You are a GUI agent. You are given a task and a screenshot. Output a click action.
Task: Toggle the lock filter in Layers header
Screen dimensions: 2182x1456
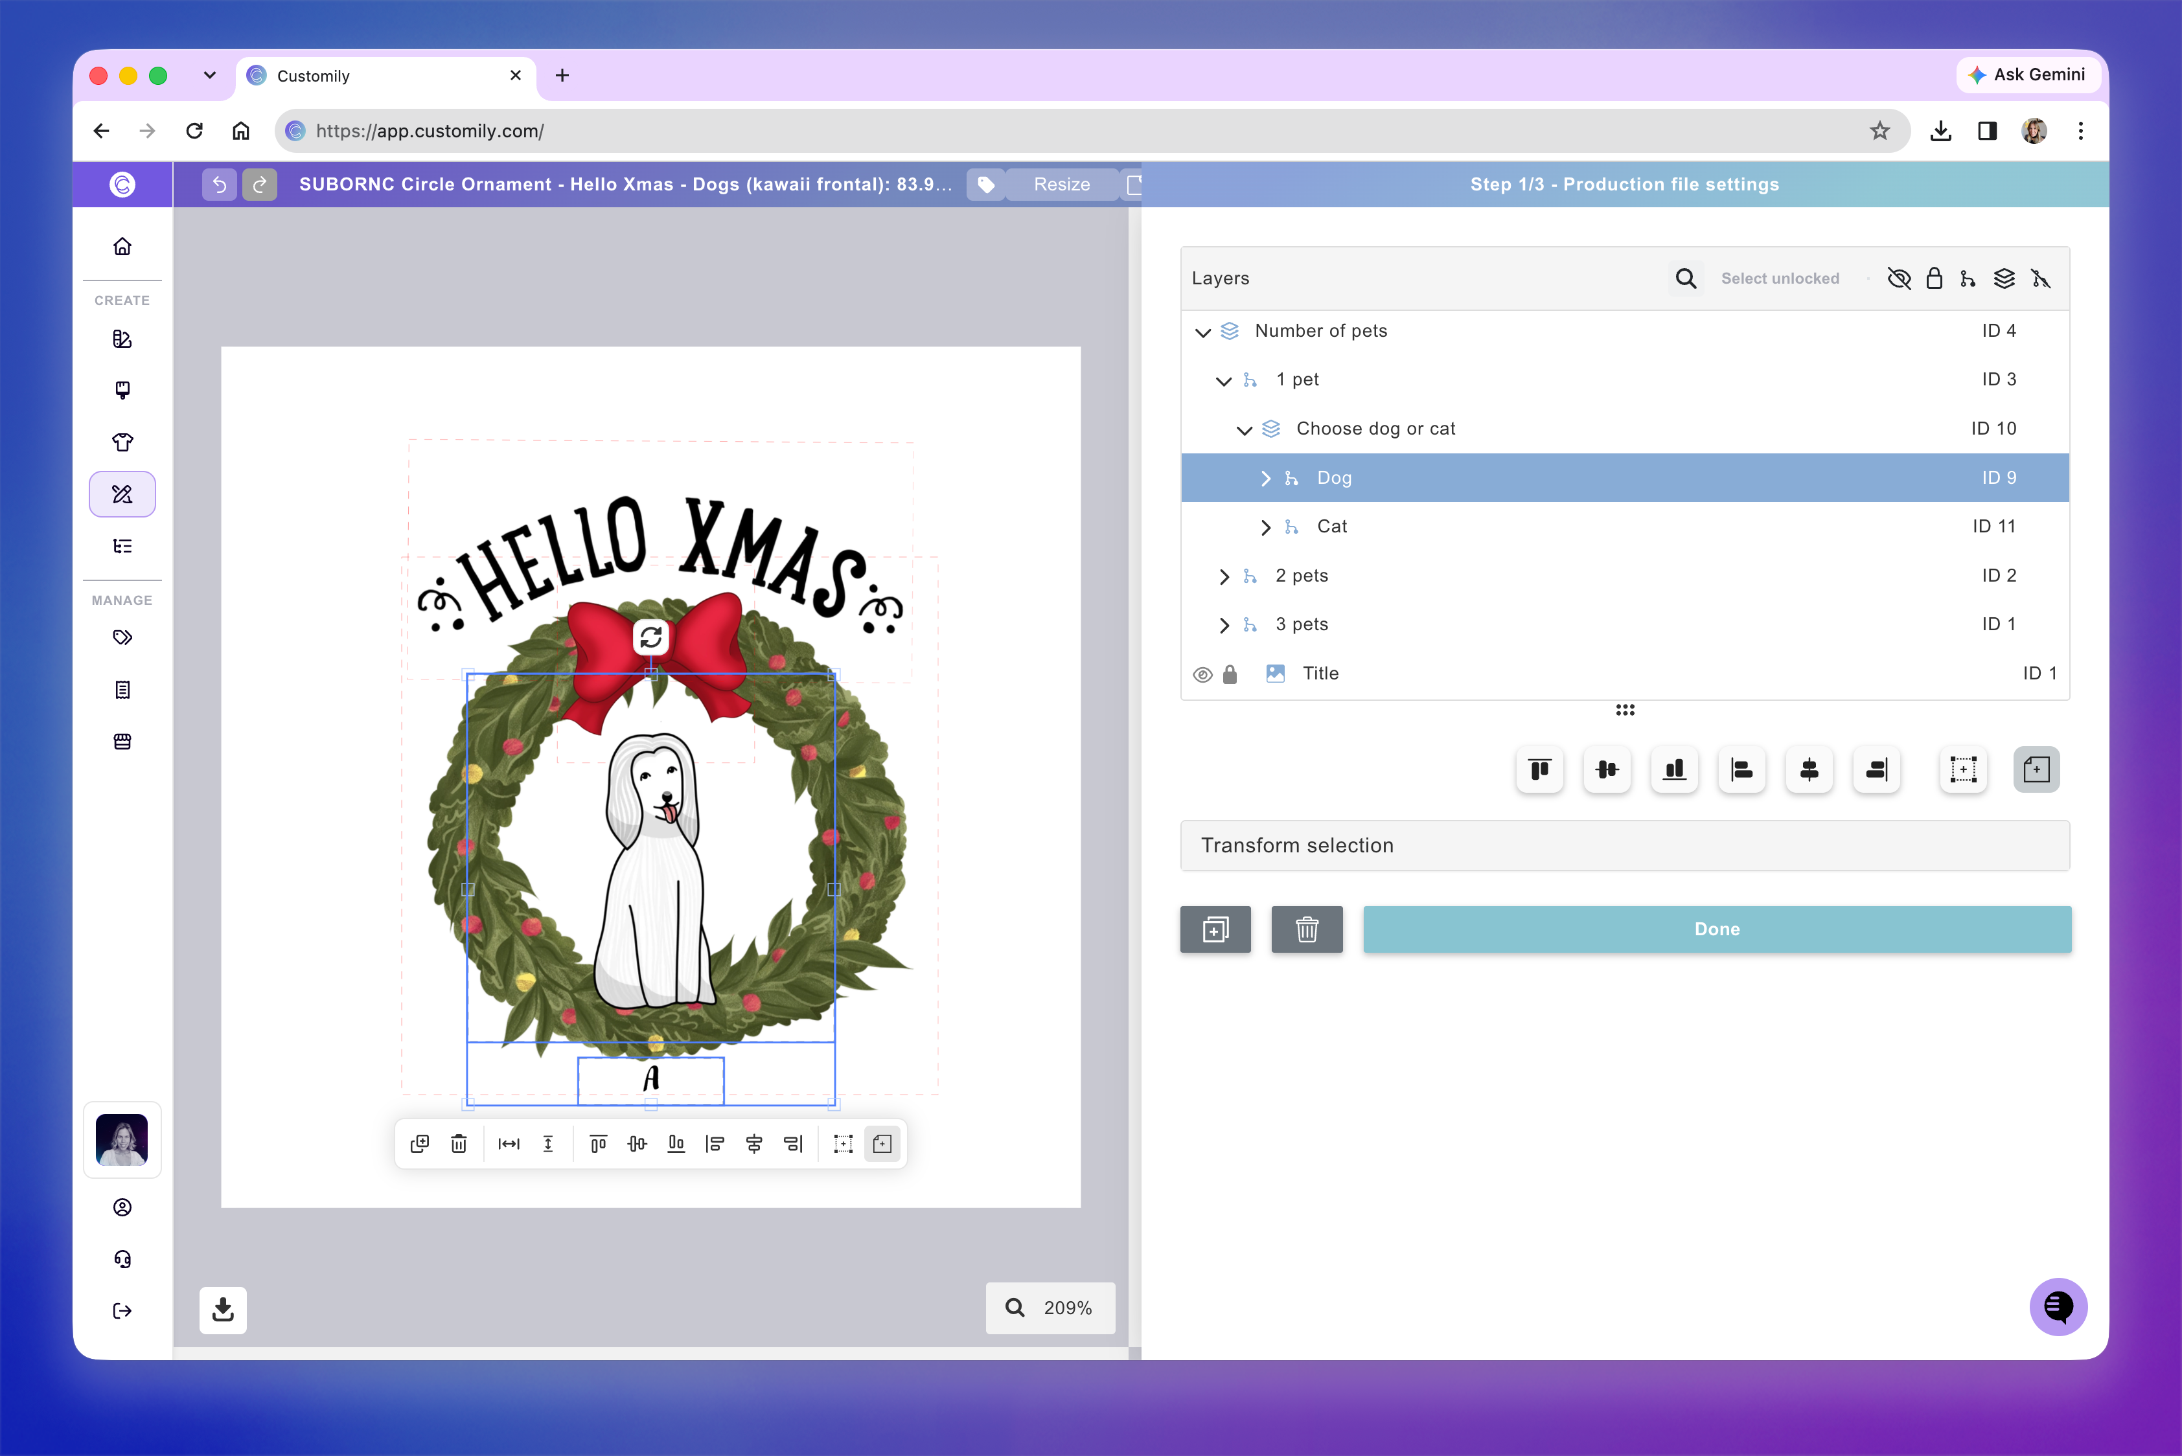1934,279
